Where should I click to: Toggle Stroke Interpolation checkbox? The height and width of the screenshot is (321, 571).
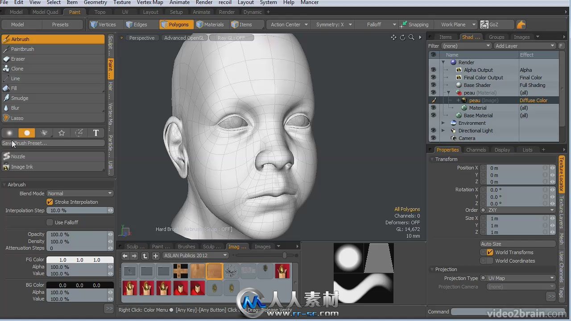coord(50,202)
